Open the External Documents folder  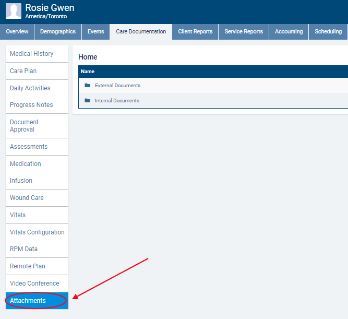pos(117,86)
